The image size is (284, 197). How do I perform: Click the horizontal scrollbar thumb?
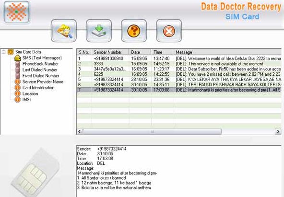click(152, 131)
